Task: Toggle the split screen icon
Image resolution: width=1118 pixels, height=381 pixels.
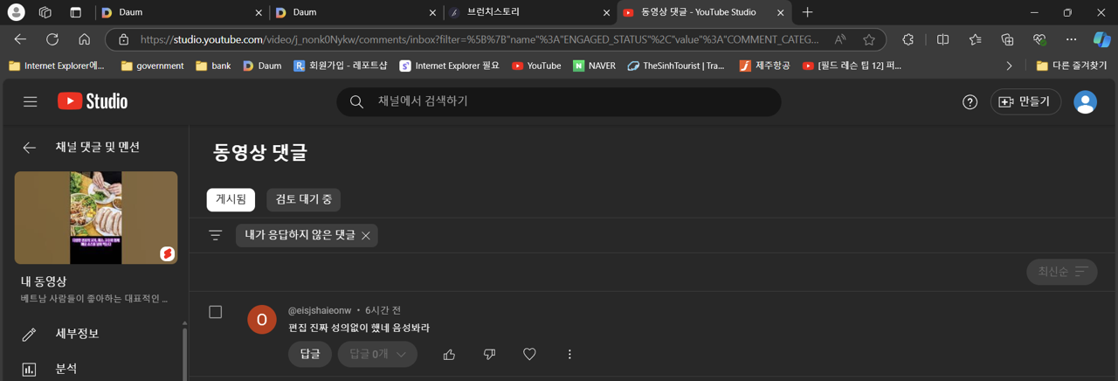Action: 942,39
